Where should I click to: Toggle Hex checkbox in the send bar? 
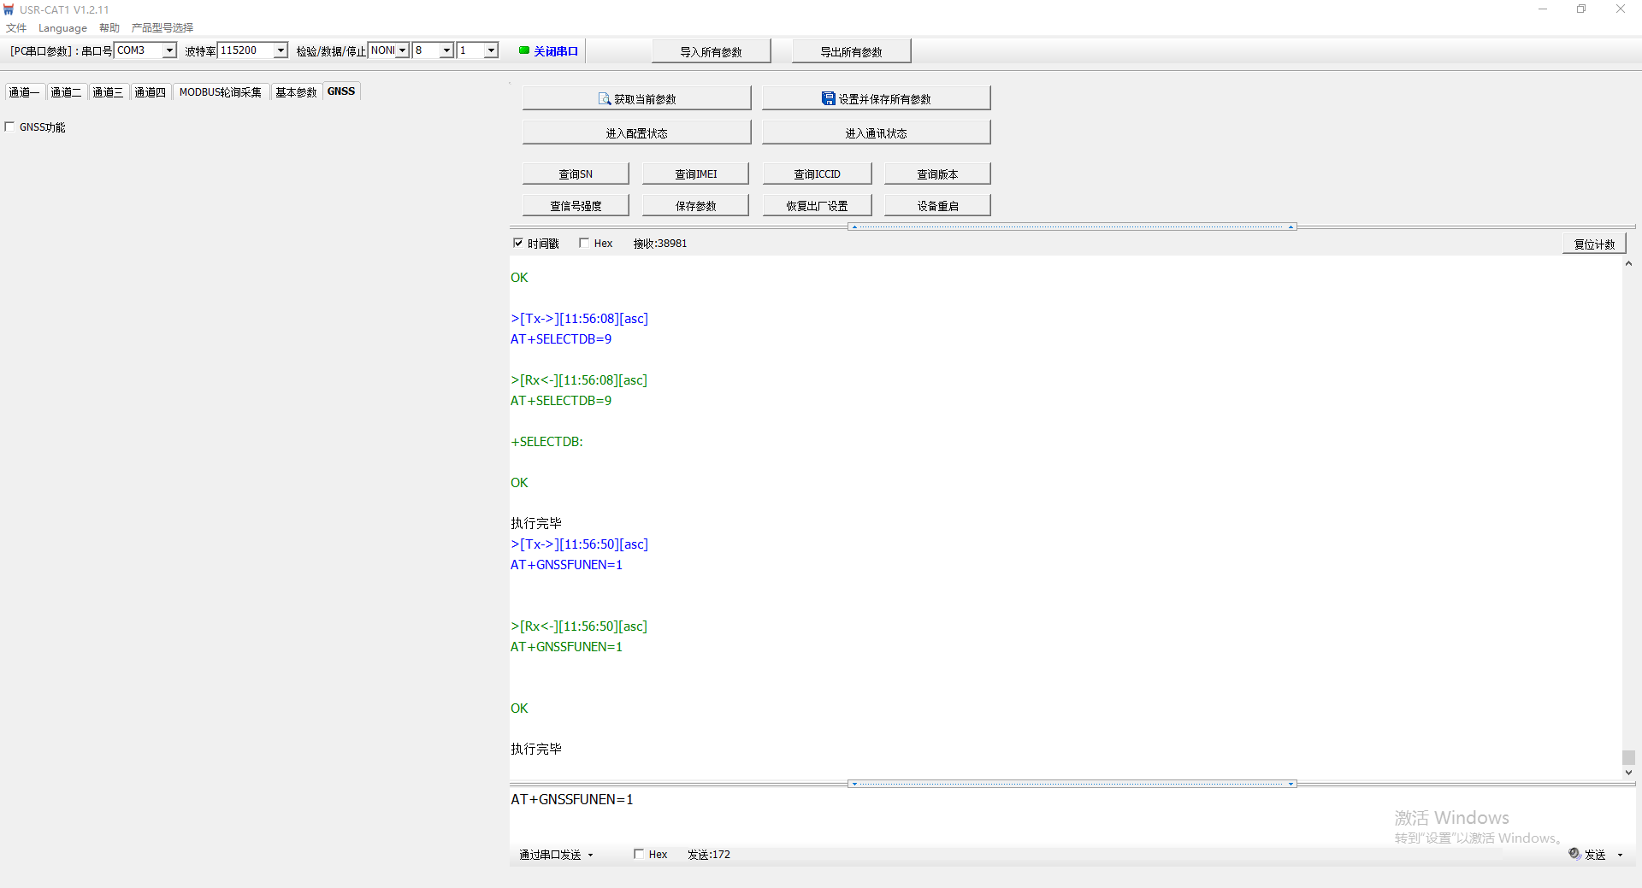pos(638,854)
